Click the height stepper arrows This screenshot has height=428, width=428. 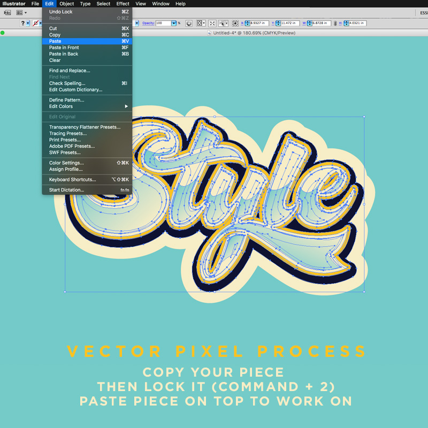tap(346, 23)
